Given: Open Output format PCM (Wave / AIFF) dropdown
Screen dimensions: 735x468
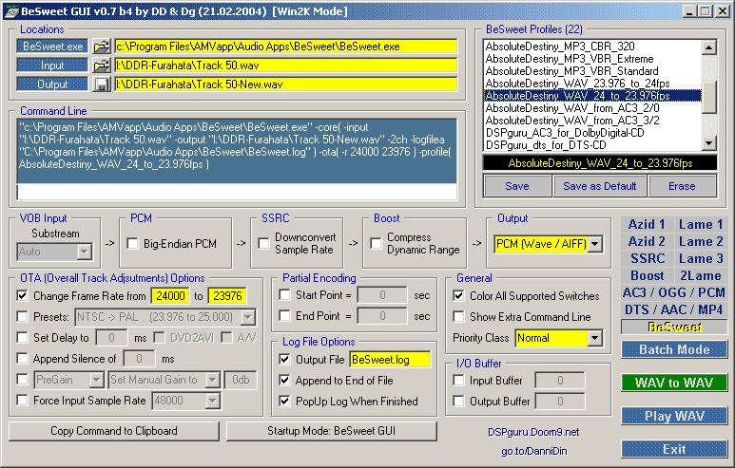Looking at the screenshot, I should (x=595, y=244).
